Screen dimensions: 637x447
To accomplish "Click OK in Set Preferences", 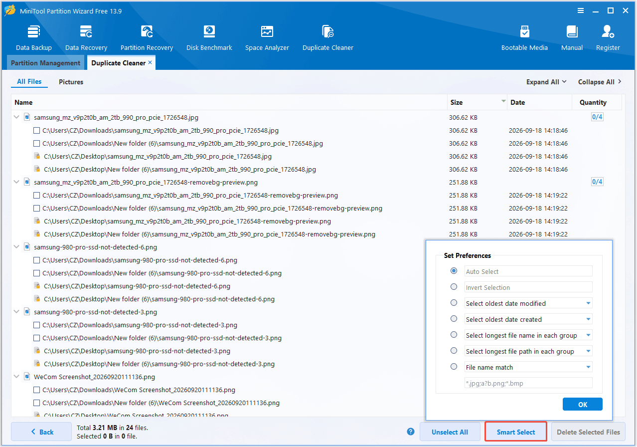I will tap(583, 405).
